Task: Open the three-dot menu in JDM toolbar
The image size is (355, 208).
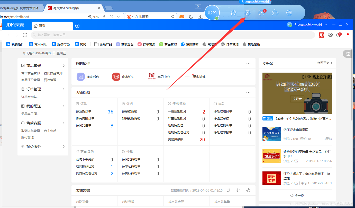Action: click(347, 35)
